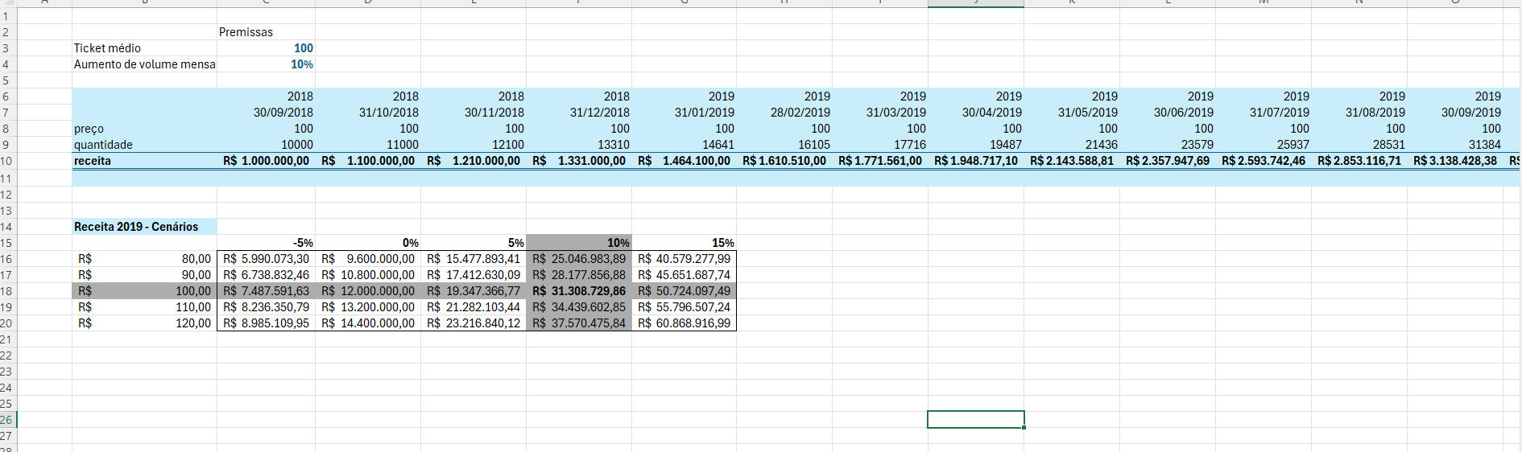Select the quantidade value 31384
Screen dimensions: 1522x452
(x=1455, y=145)
